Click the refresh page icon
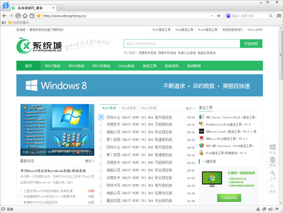The image size is (283, 213). (x=18, y=16)
